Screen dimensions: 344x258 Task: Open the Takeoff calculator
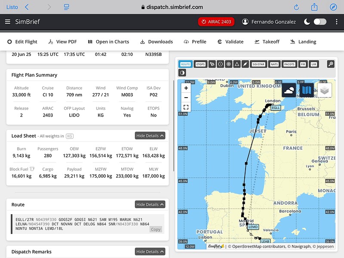(267, 42)
